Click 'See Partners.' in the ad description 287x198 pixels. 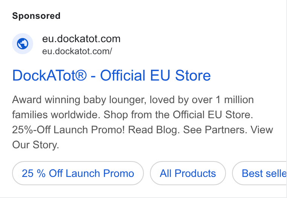pos(215,130)
